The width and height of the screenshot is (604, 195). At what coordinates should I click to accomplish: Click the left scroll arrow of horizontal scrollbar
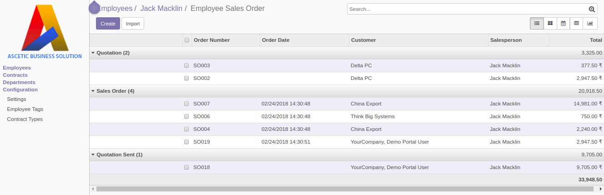click(93, 189)
